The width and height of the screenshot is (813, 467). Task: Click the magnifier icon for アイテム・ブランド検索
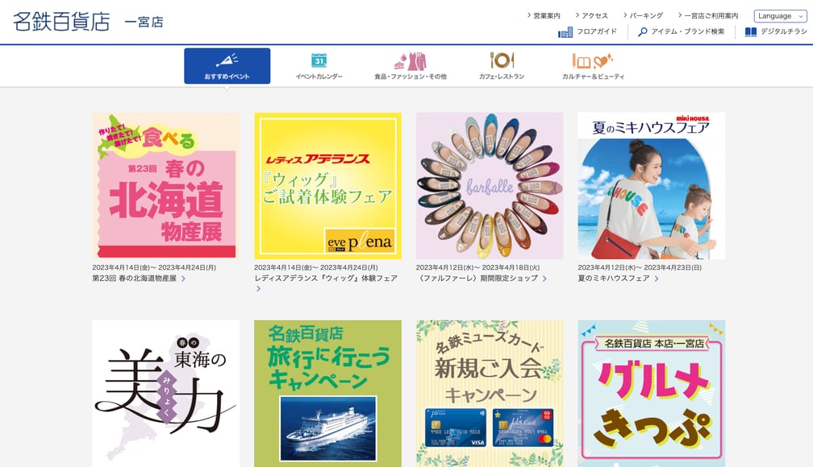click(x=642, y=32)
